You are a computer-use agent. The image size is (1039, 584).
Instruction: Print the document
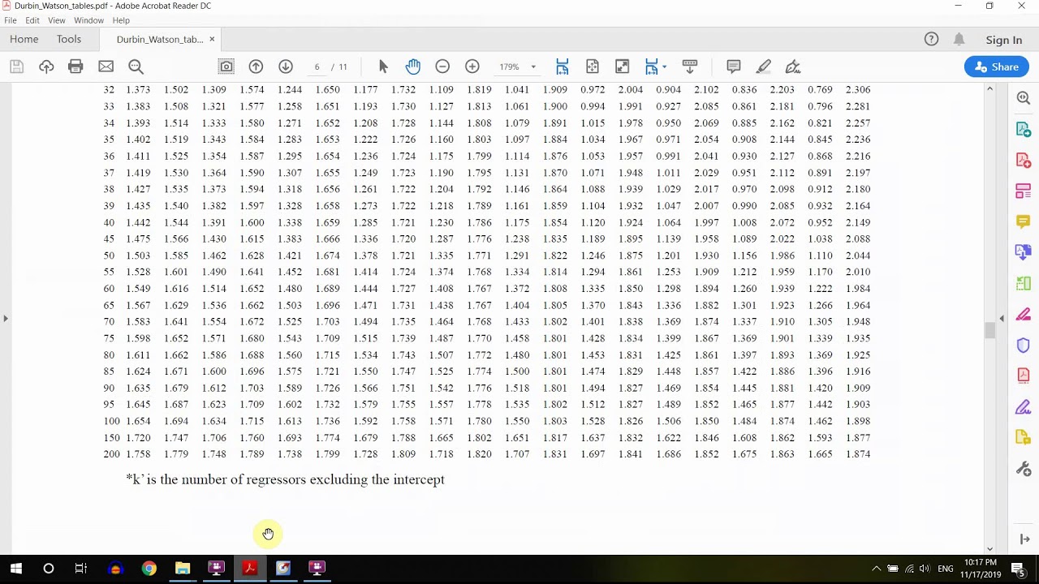tap(75, 67)
